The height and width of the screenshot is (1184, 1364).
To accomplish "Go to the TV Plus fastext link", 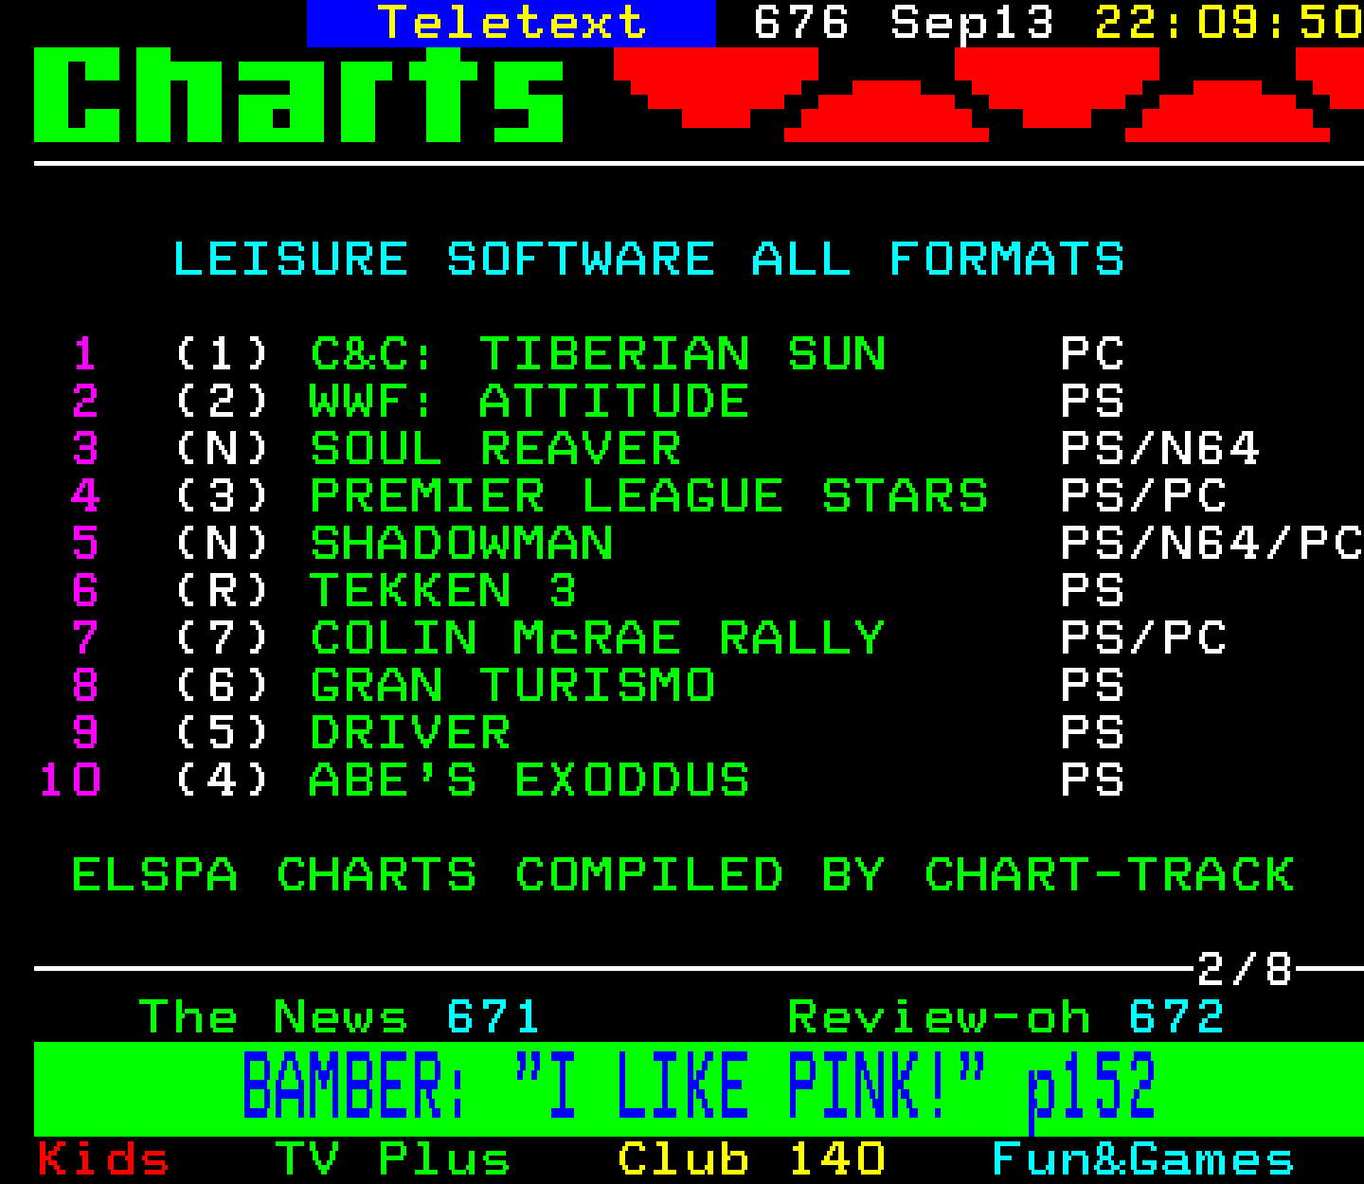I will [x=392, y=1159].
